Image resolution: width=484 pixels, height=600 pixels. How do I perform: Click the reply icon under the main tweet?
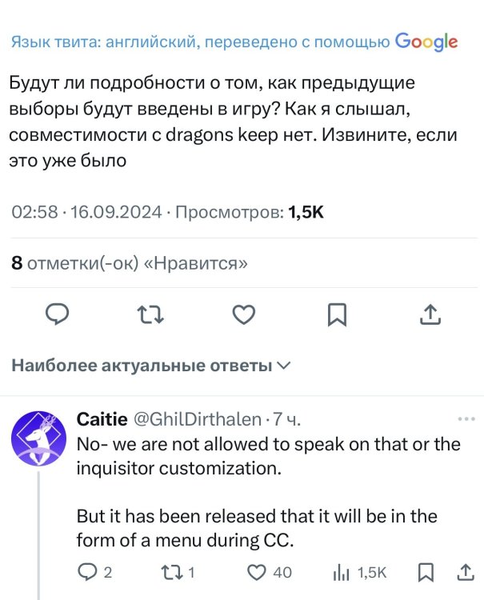(x=55, y=314)
